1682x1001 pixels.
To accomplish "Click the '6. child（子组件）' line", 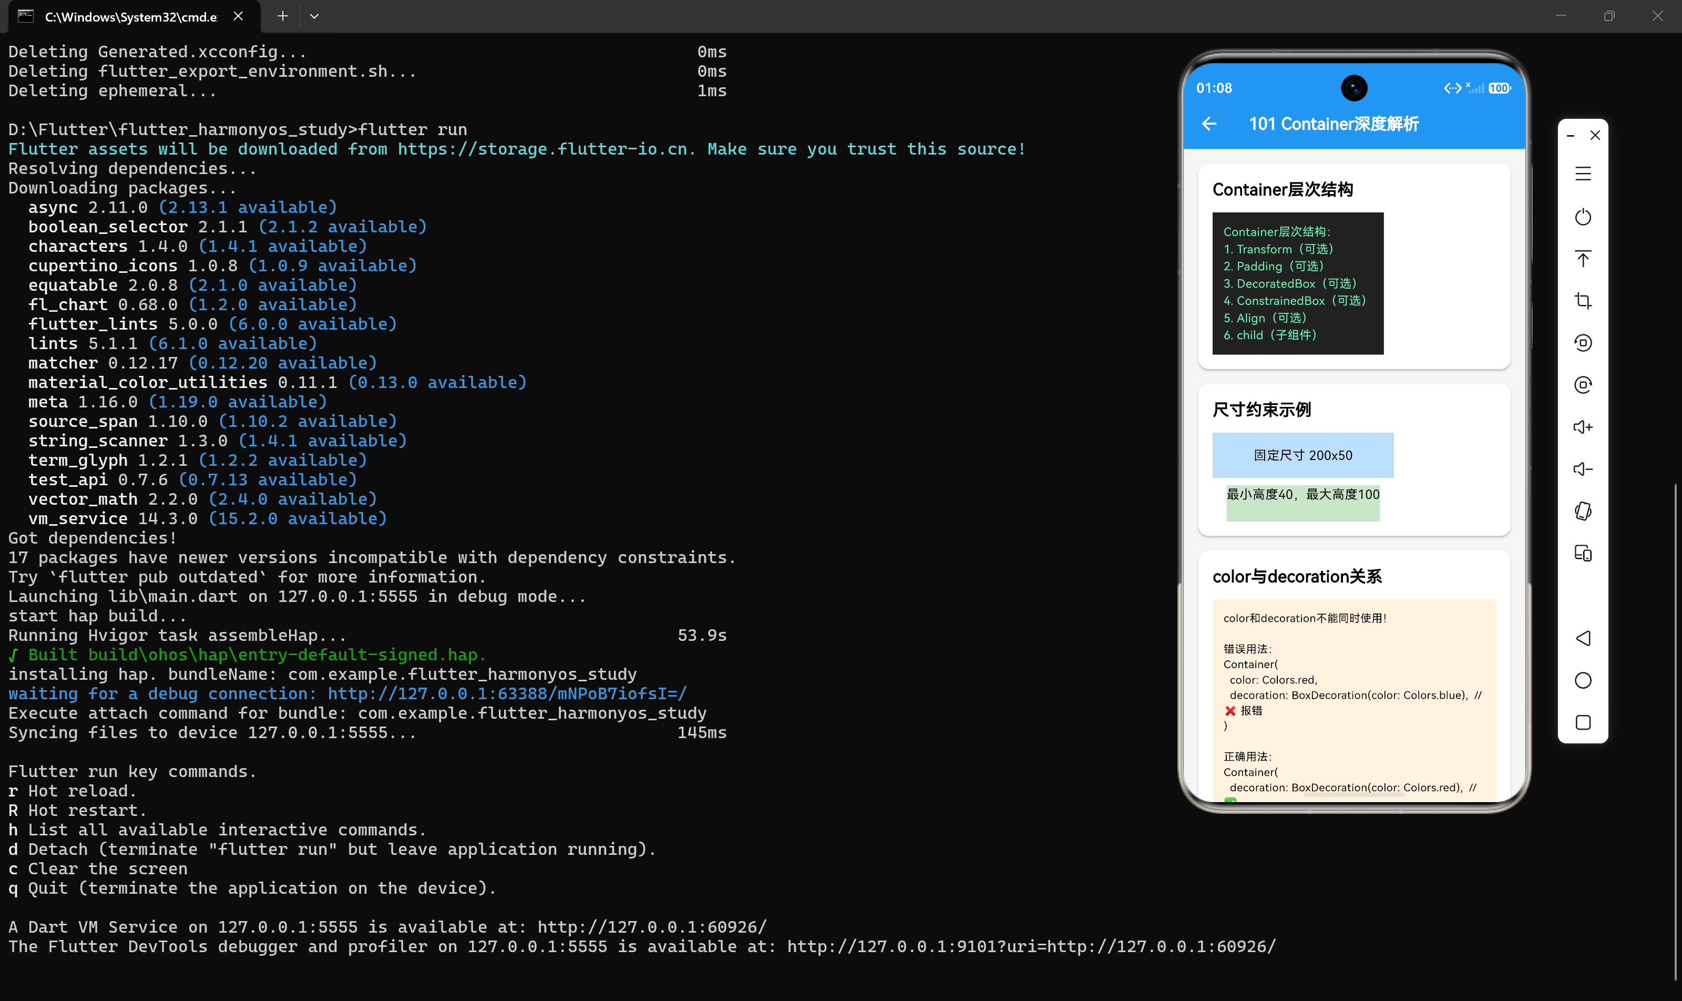I will (1270, 335).
